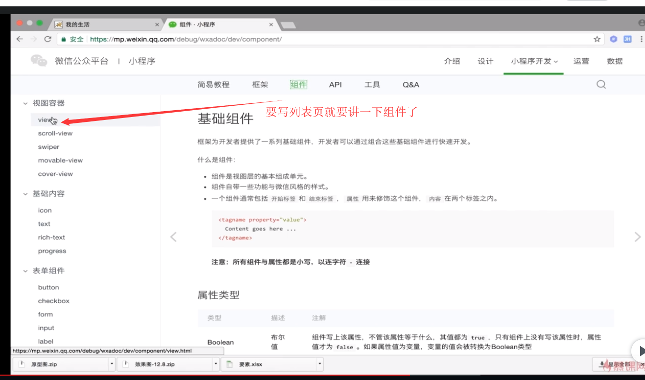This screenshot has height=380, width=645.
Task: Go to previous page with left chevron
Action: click(x=173, y=237)
